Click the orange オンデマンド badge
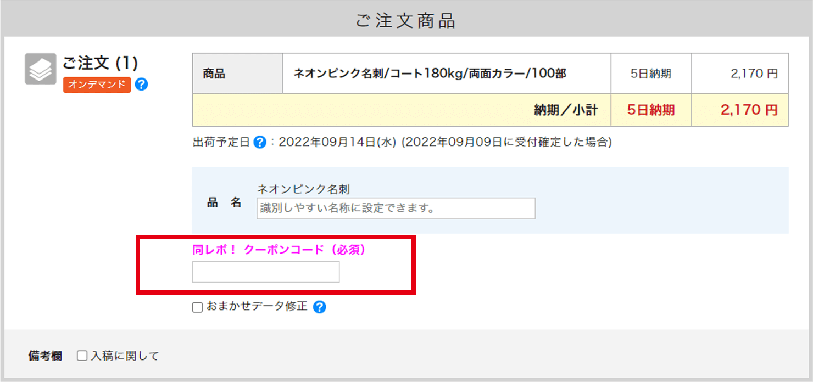Viewport: 813px width, 383px height. [97, 85]
